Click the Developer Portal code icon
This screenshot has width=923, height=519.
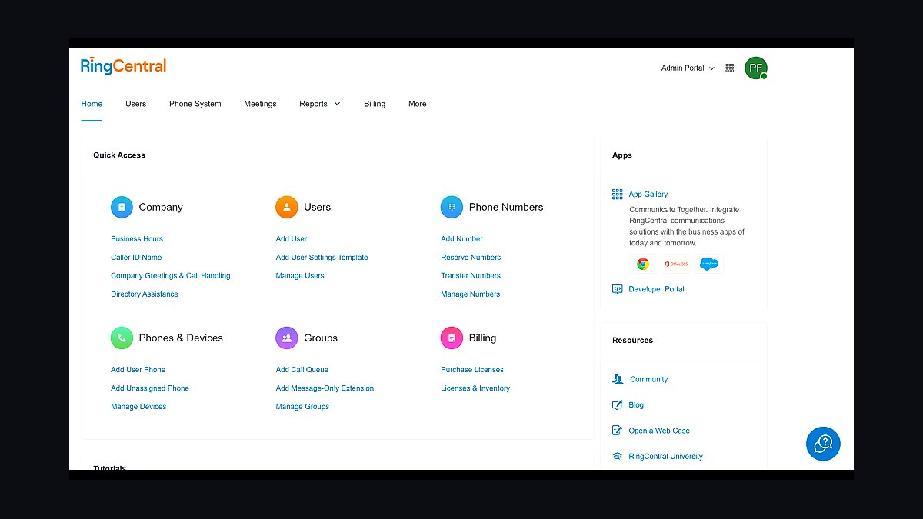click(617, 289)
